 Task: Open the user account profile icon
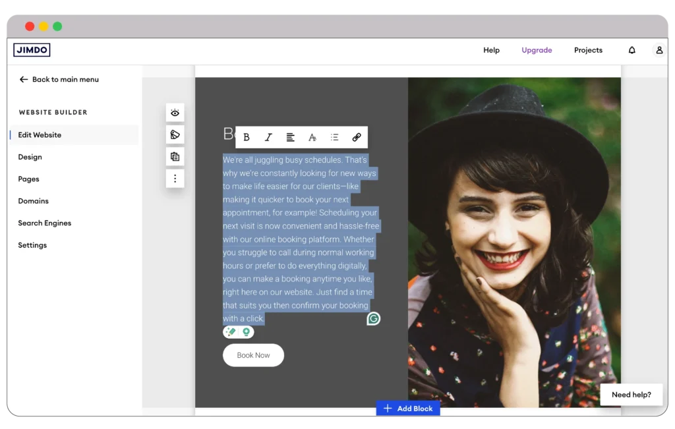coord(659,50)
